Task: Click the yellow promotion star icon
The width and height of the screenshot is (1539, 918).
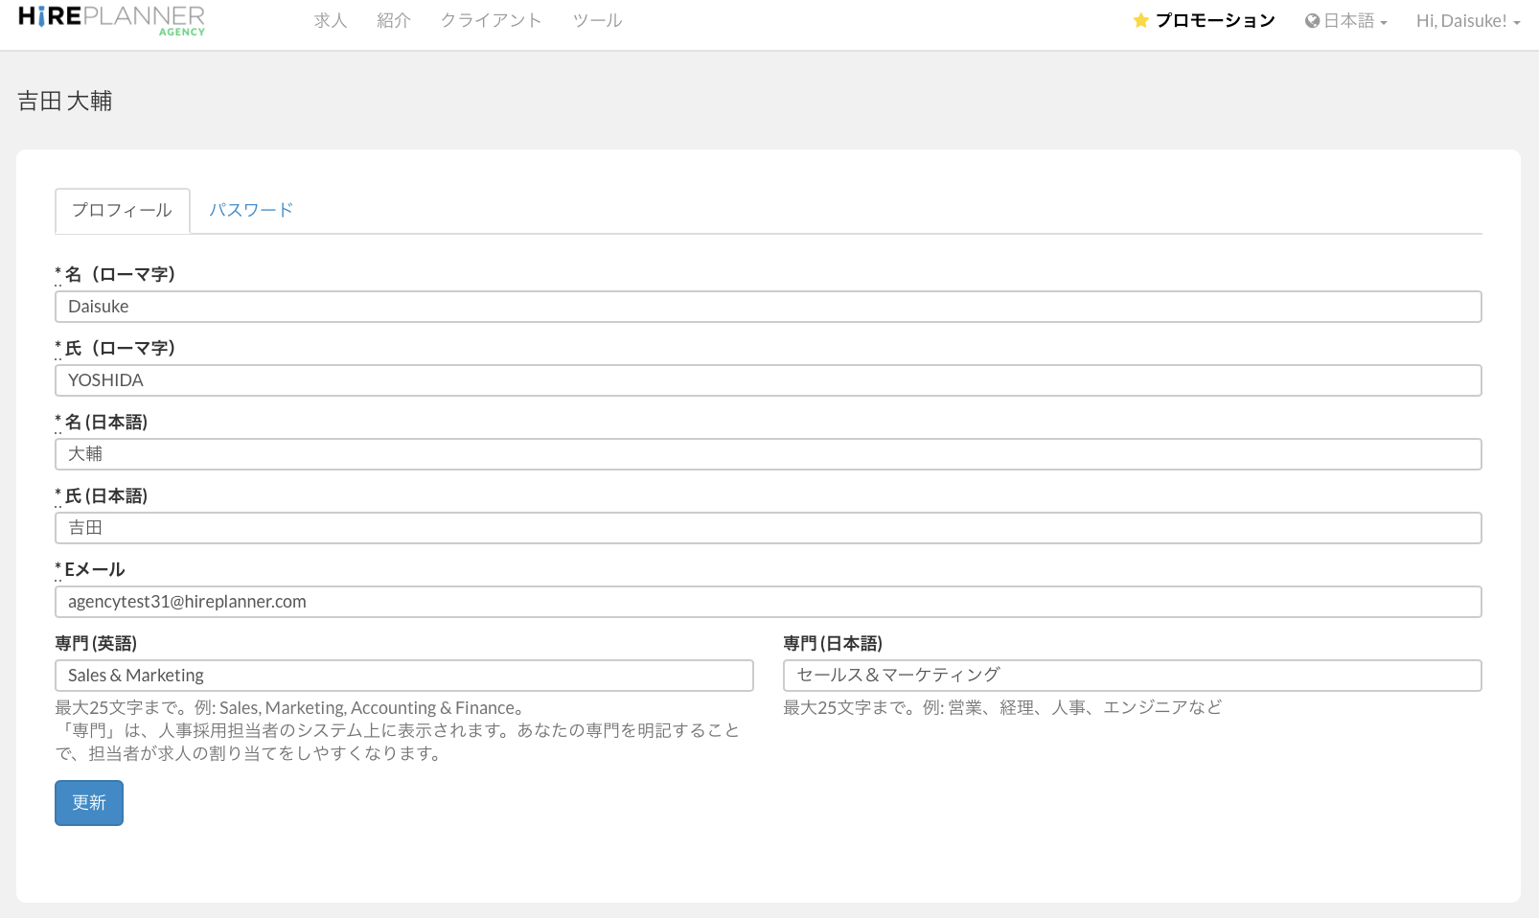Action: coord(1140,21)
